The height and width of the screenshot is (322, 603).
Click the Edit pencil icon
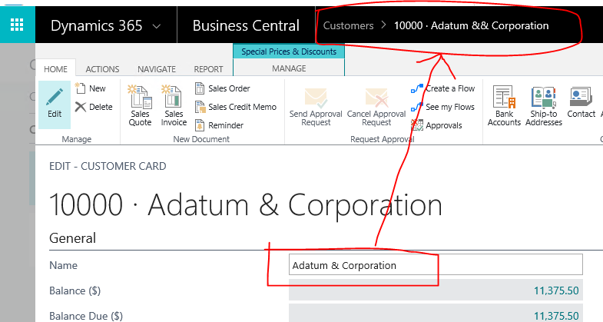point(55,97)
